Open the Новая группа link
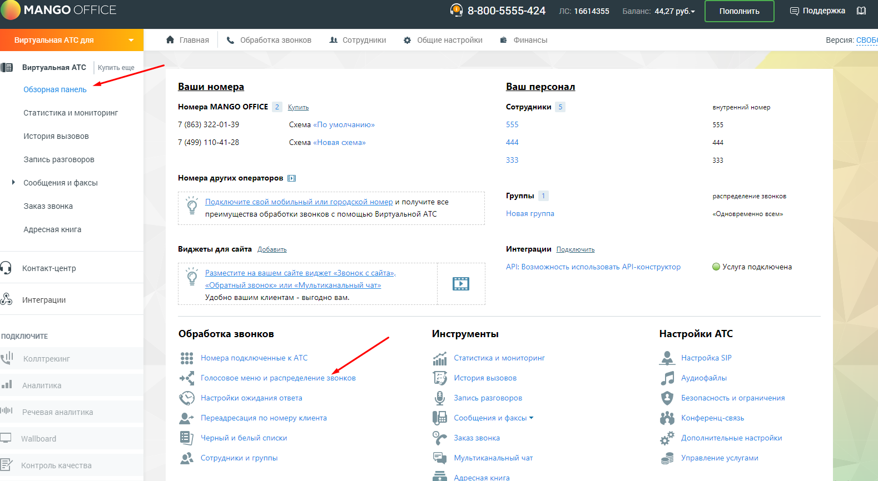 (x=530, y=214)
